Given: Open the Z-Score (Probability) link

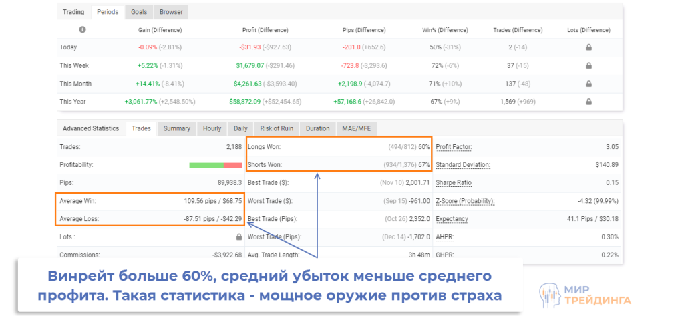Looking at the screenshot, I should coord(465,200).
